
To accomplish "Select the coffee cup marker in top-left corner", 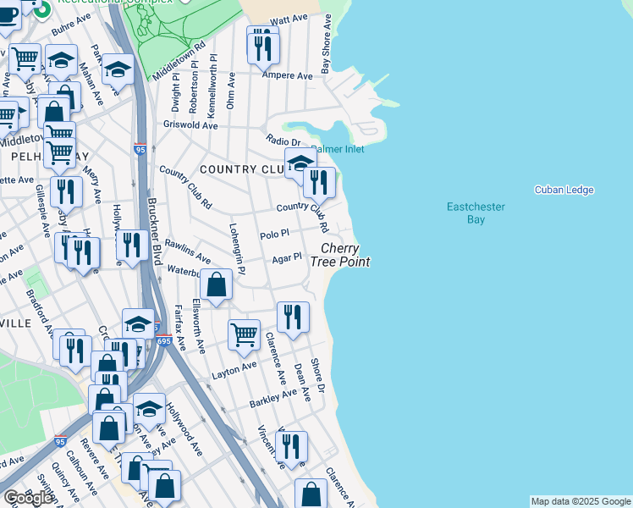I will pyautogui.click(x=7, y=14).
